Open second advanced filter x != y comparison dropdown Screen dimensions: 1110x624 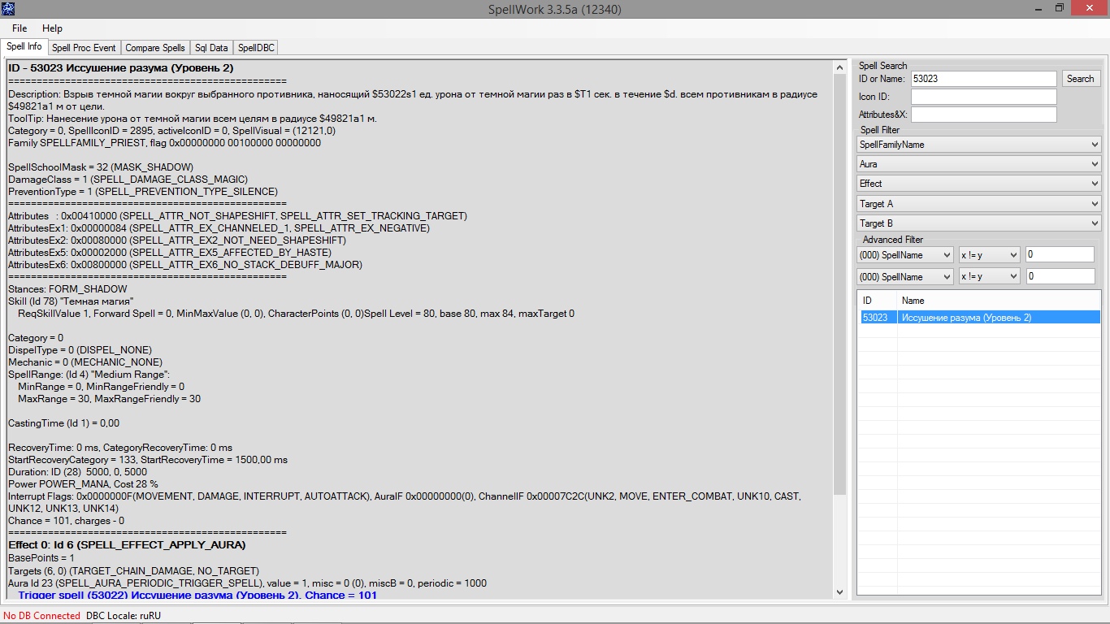click(x=989, y=277)
